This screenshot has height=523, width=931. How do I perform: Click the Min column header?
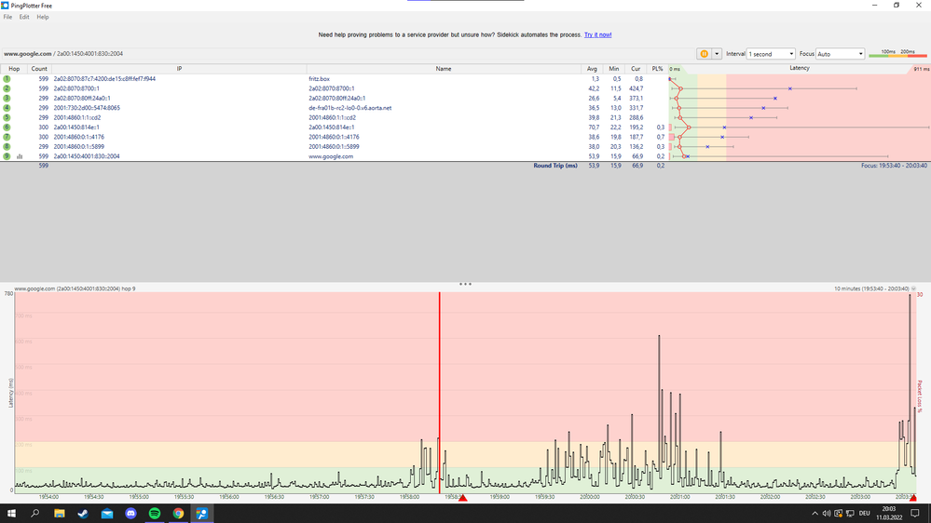pos(614,69)
